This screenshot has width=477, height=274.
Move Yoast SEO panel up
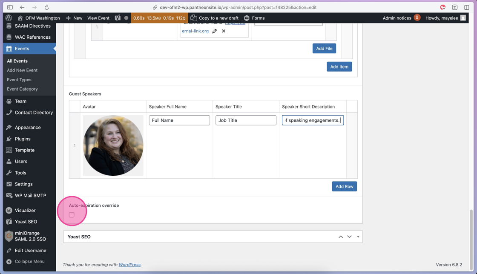pos(341,237)
